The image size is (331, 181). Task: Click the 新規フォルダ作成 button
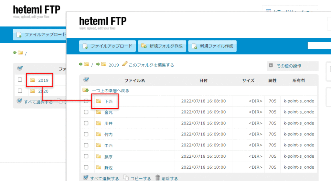pos(162,46)
